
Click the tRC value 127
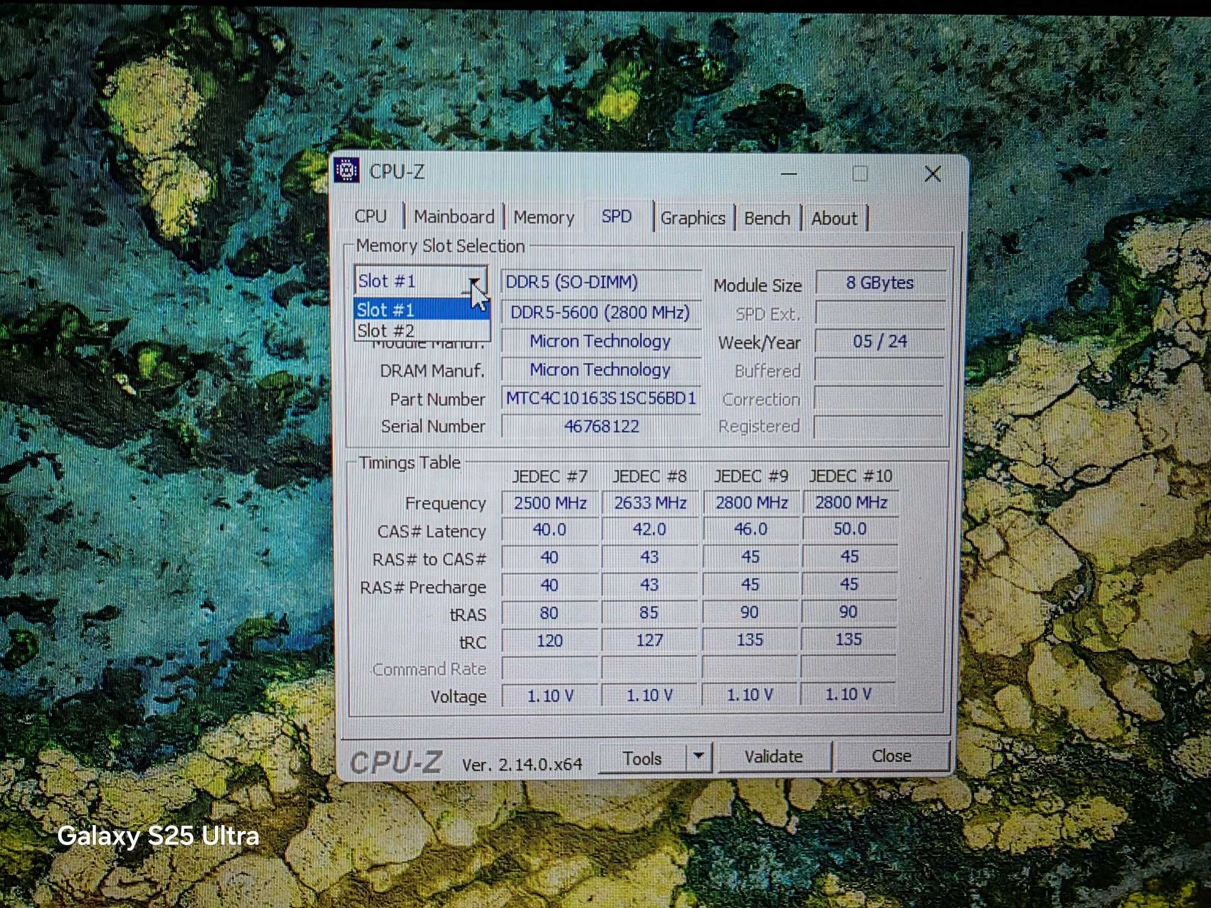(649, 640)
